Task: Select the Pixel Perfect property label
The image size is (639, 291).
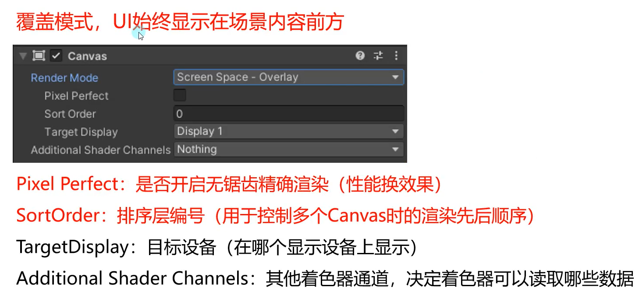Action: (76, 96)
